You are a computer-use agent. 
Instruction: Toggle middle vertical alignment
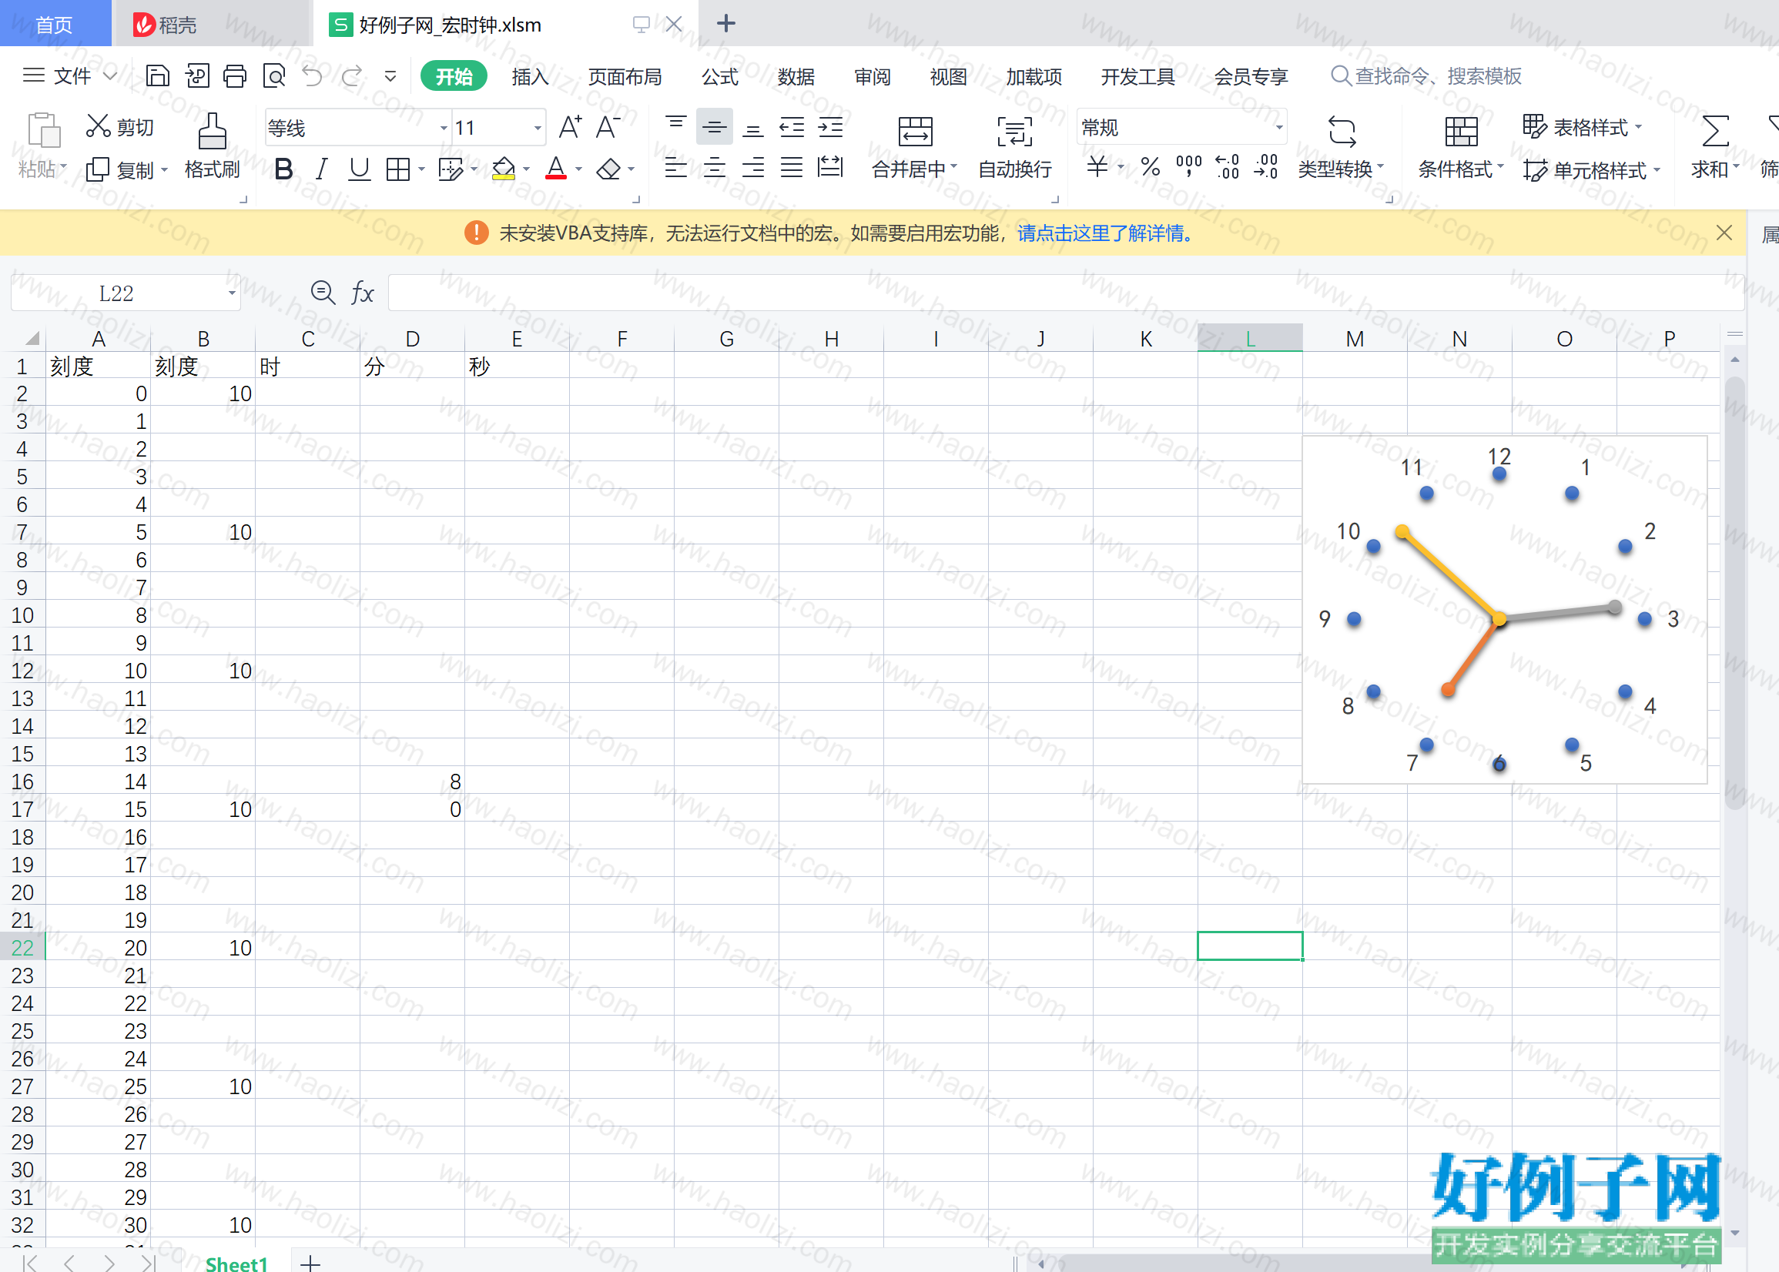point(715,127)
